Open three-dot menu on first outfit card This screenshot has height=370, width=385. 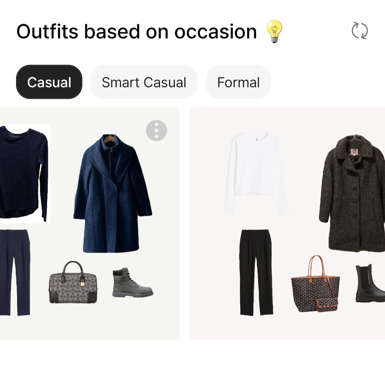point(156,130)
